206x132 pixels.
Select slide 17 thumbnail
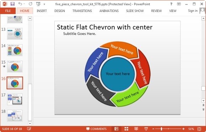click(x=15, y=99)
